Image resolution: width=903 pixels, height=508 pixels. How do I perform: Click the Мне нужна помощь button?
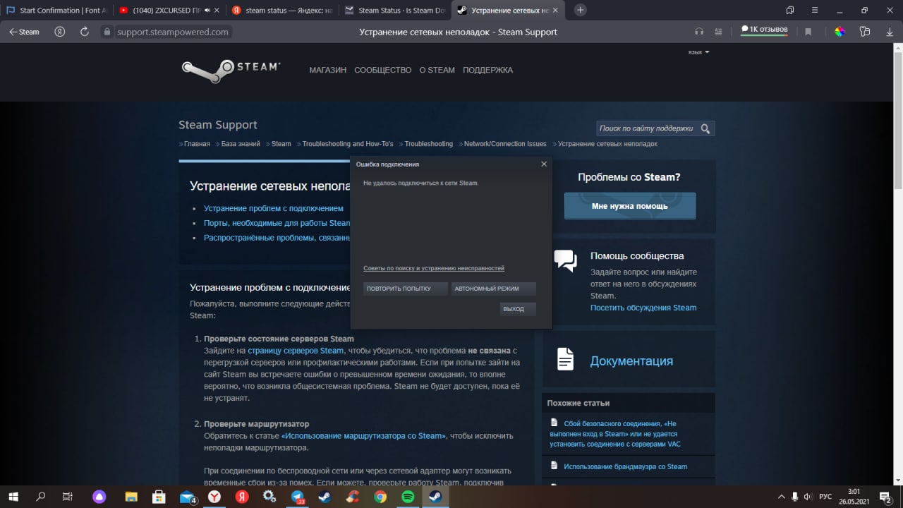[630, 206]
